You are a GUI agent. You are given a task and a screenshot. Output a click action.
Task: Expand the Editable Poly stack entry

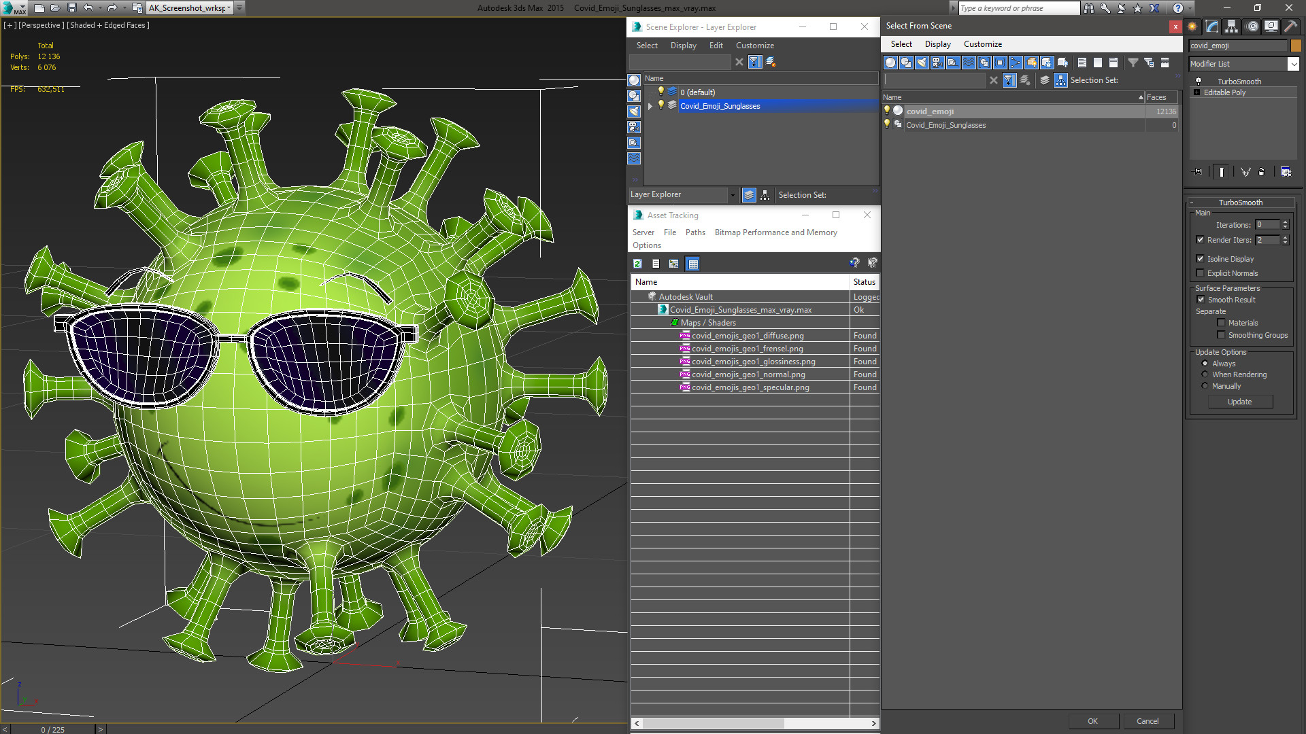pyautogui.click(x=1196, y=92)
